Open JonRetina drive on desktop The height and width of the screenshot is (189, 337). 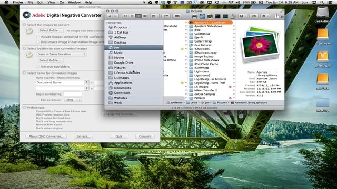(x=322, y=15)
